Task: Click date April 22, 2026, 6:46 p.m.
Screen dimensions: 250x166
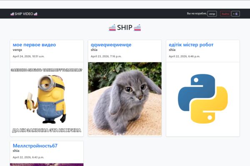Action: coord(184,56)
